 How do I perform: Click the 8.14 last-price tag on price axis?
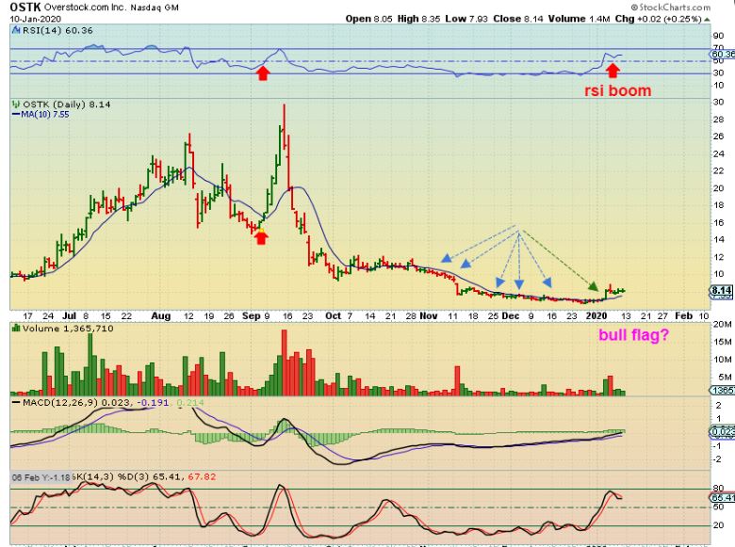722,290
